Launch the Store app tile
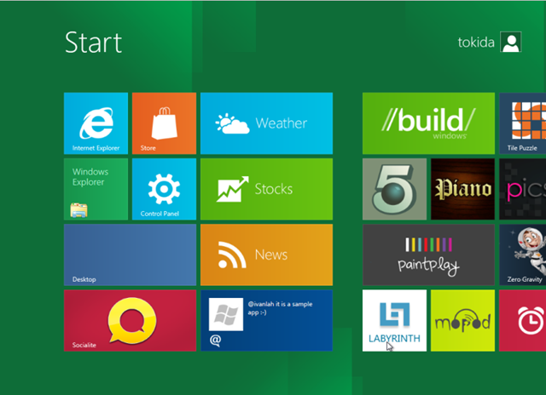This screenshot has width=546, height=395. click(x=164, y=123)
